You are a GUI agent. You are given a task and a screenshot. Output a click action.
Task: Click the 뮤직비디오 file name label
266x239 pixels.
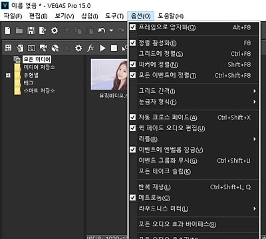113,96
